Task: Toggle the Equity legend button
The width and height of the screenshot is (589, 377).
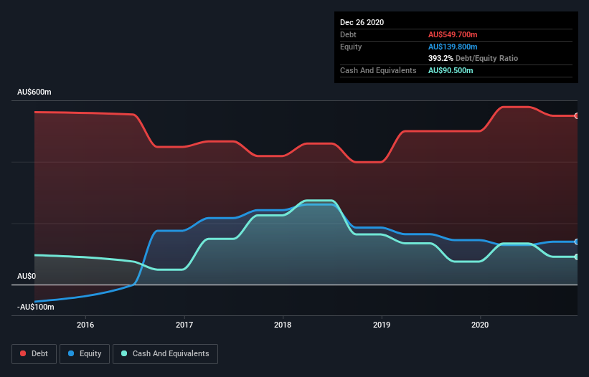Action: click(x=85, y=354)
